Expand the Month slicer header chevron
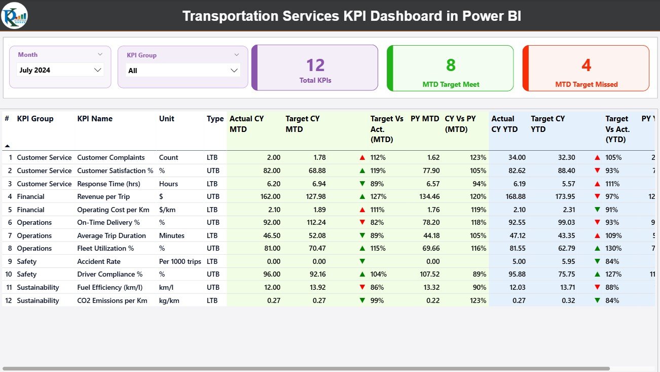This screenshot has height=372, width=660. (x=100, y=54)
